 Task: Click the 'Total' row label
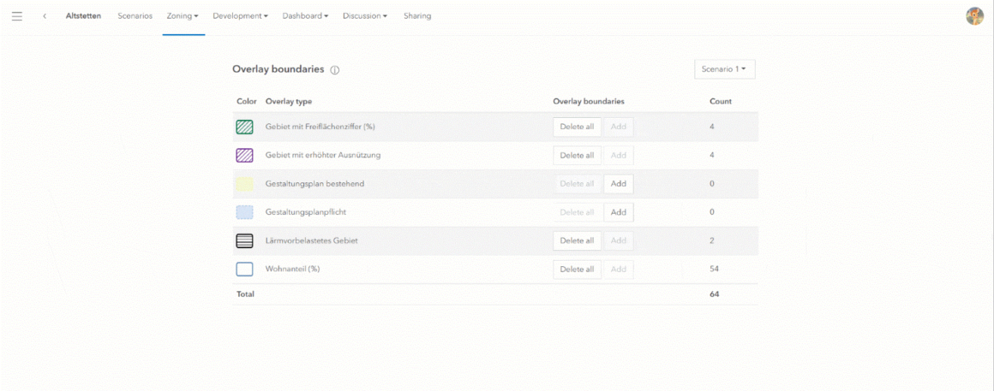245,294
